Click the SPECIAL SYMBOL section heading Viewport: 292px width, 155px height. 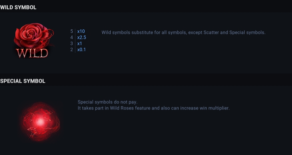(x=23, y=81)
